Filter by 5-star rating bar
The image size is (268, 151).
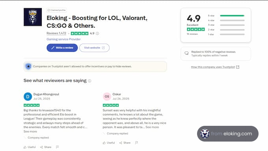pos(226,16)
